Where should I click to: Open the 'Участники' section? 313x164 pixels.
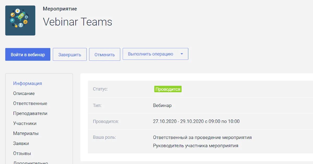click(x=25, y=123)
